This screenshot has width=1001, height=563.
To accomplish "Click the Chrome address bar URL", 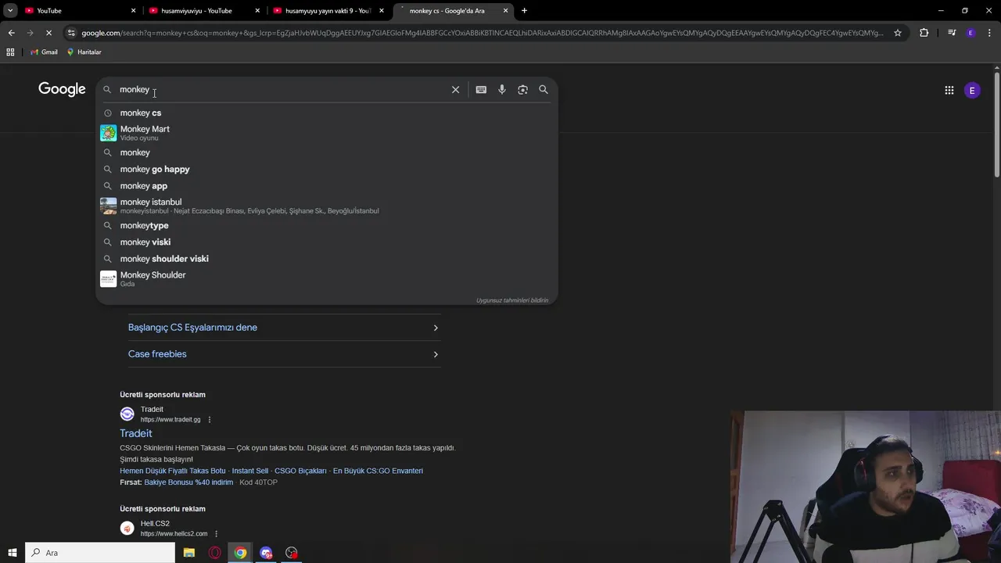I will click(x=483, y=33).
